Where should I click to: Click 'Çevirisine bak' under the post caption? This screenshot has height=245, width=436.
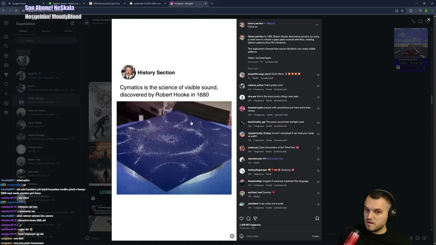pos(271,62)
